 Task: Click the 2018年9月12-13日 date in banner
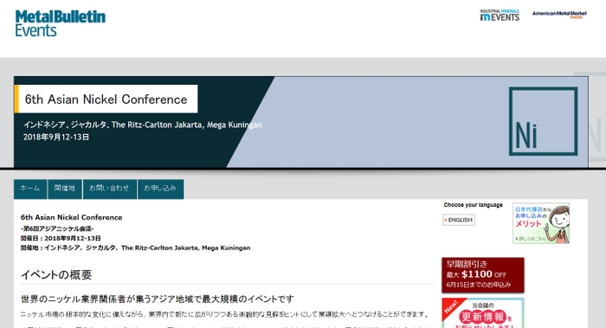tap(56, 137)
